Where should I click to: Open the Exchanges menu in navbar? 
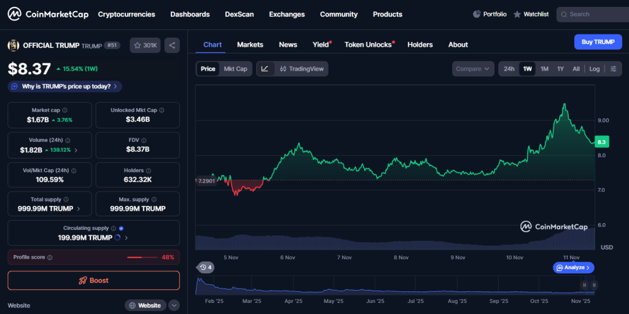(287, 14)
